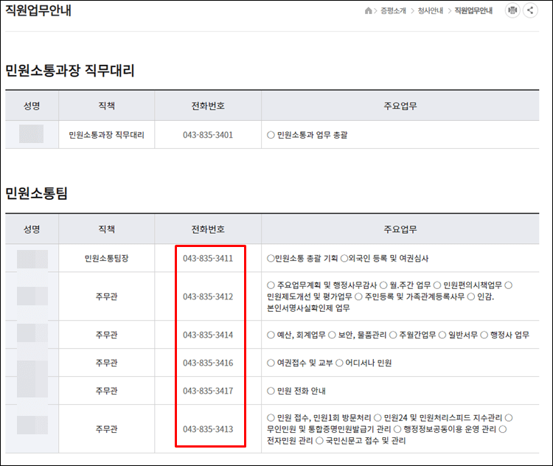This screenshot has width=553, height=466.
Task: Click 성명 header in 민원소통과장 table
Action: 32,106
